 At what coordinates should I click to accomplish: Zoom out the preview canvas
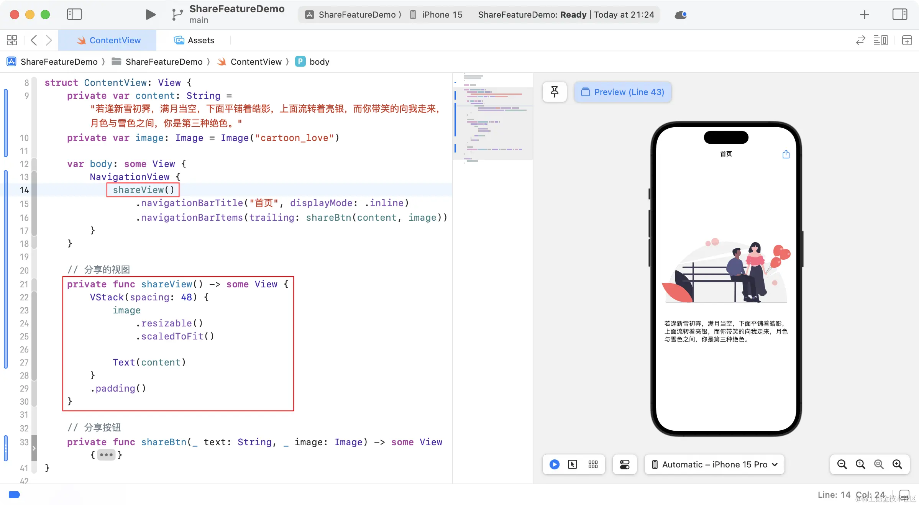842,464
